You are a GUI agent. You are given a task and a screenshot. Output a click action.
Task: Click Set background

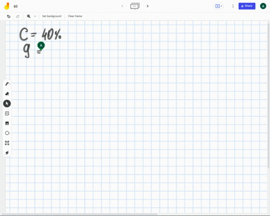52,16
